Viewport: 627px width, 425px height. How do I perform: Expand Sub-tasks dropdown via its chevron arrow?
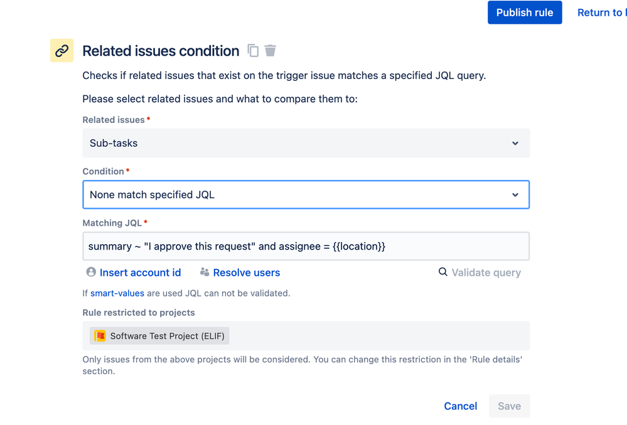point(515,144)
